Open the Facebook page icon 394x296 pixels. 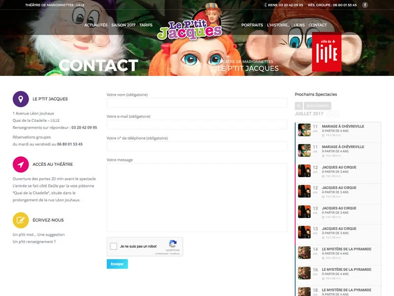[365, 5]
